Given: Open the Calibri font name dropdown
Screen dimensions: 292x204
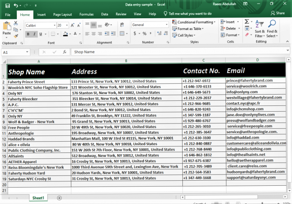Looking at the screenshot, I should click(x=54, y=25).
